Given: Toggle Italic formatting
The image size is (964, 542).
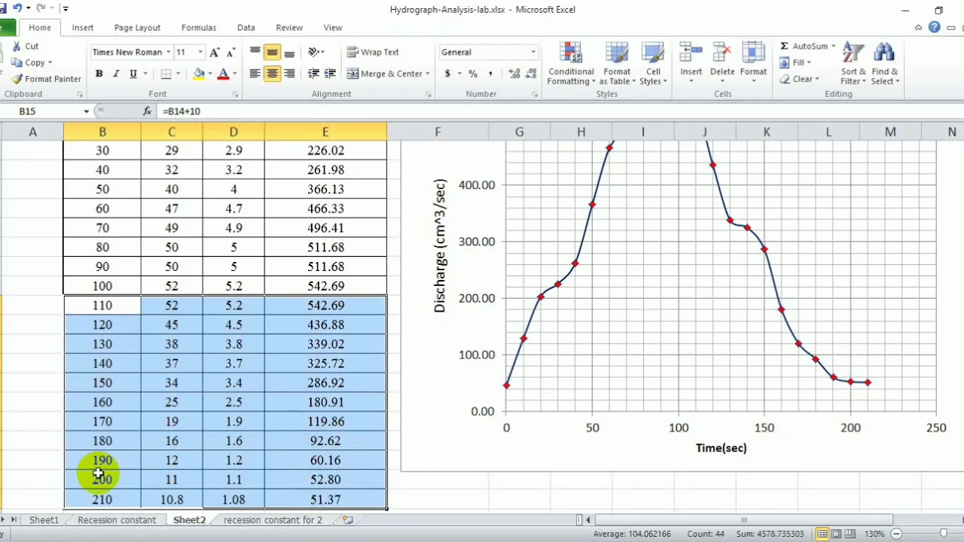Looking at the screenshot, I should coord(116,74).
